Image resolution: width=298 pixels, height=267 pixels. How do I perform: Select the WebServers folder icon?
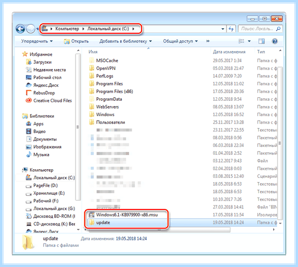pos(91,107)
